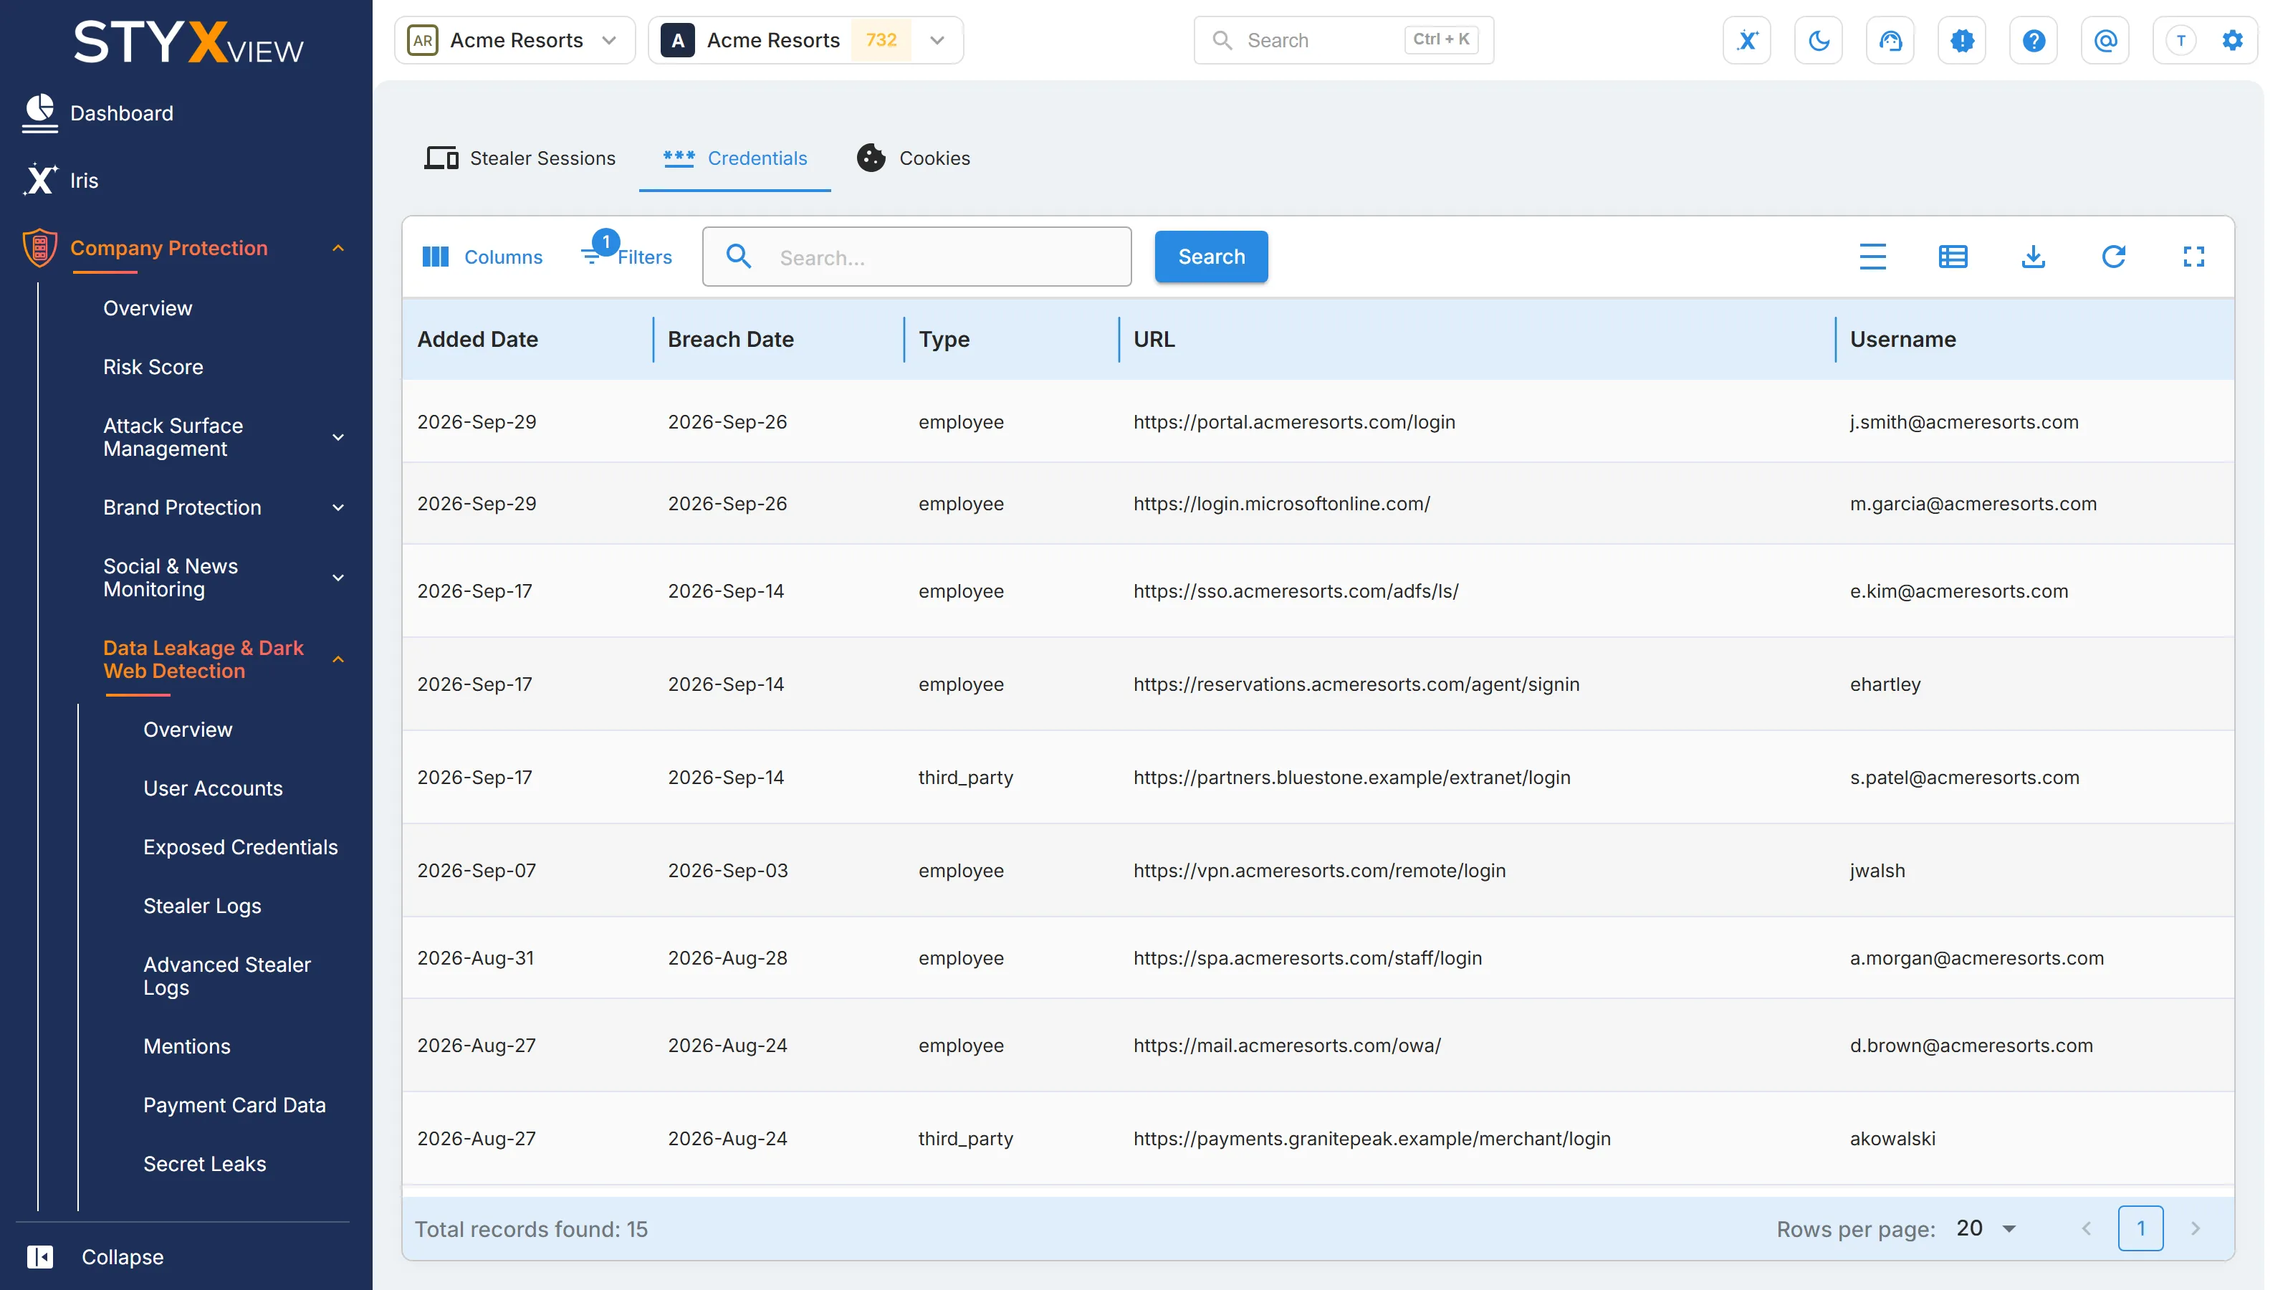Open alerts with the exclamation badge icon
Screen dimensions: 2293x1290
[x=1962, y=40]
